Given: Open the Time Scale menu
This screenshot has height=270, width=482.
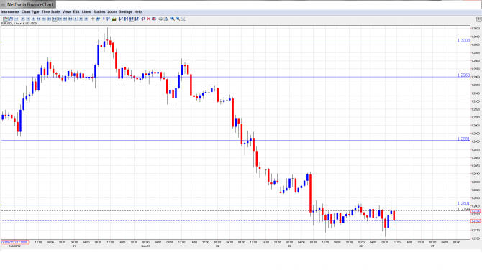Looking at the screenshot, I should 51,11.
